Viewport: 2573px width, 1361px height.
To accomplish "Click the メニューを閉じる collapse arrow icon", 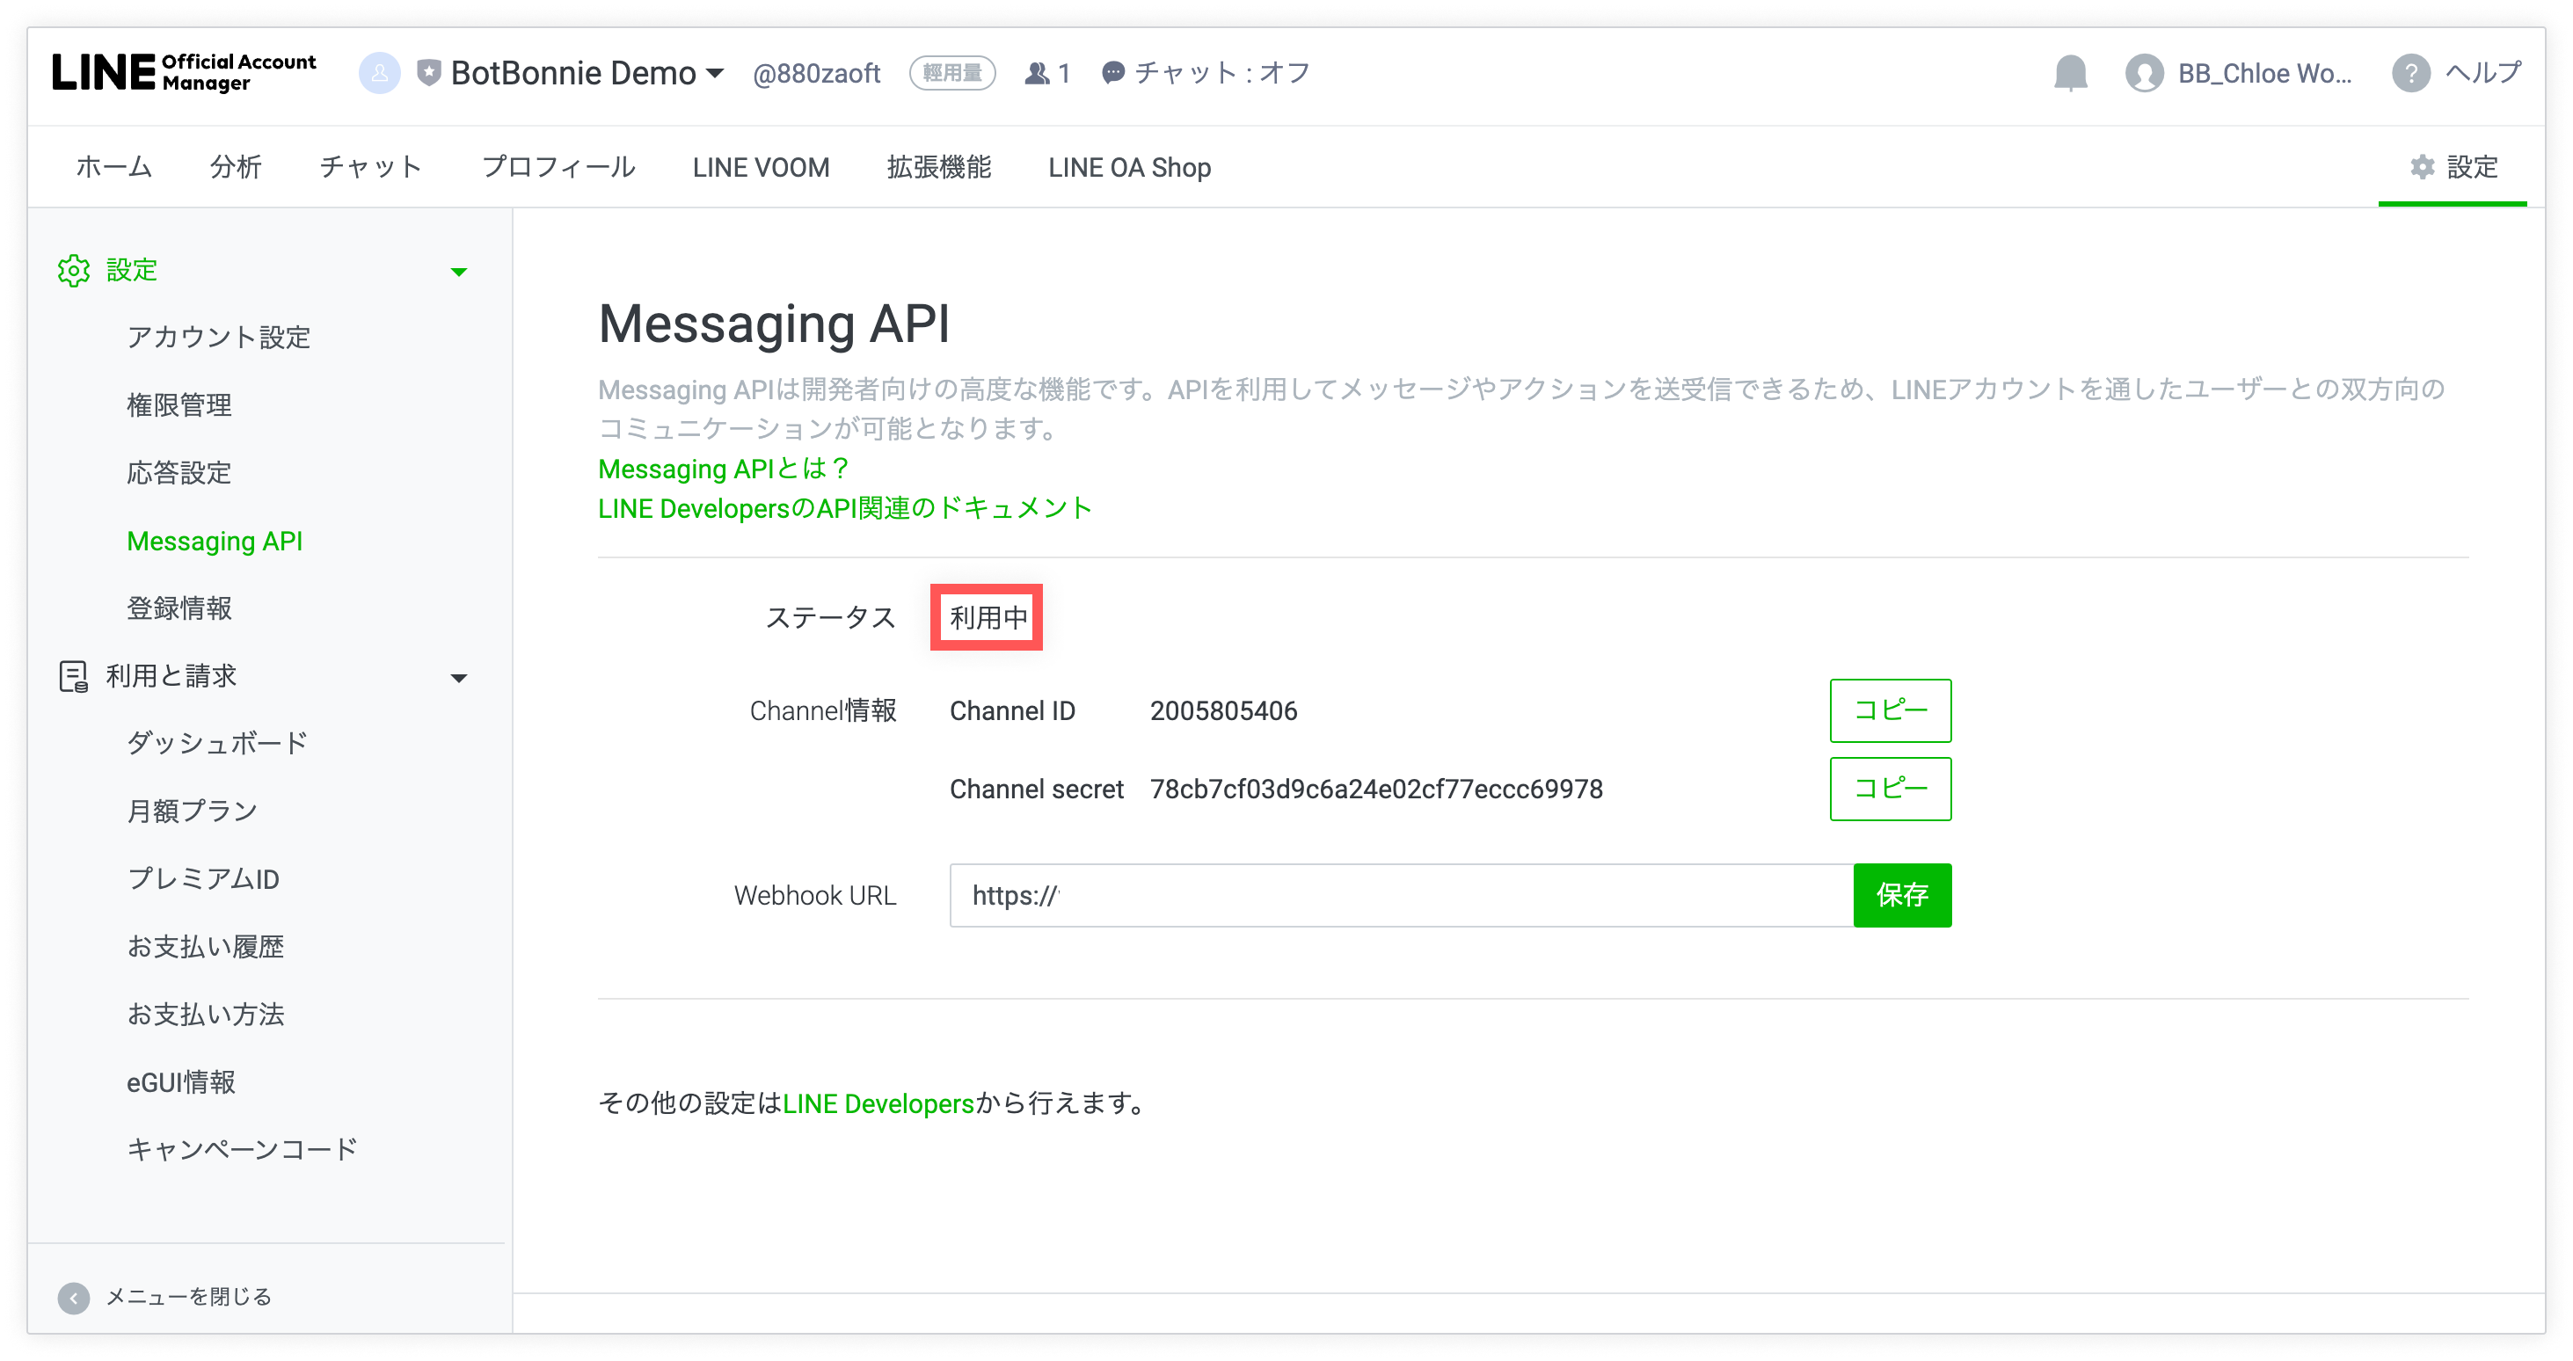I will pyautogui.click(x=73, y=1298).
